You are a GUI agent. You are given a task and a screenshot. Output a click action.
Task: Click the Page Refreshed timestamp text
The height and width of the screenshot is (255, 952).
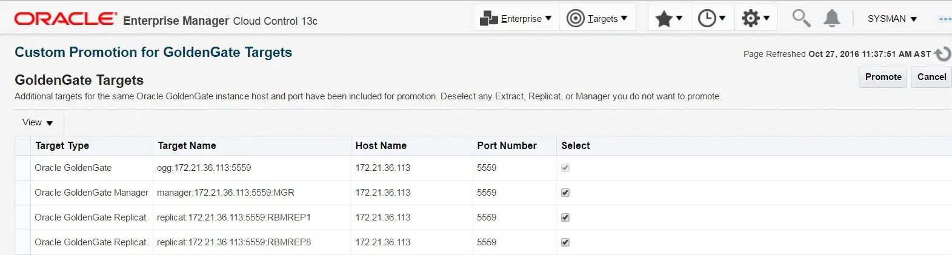point(837,54)
